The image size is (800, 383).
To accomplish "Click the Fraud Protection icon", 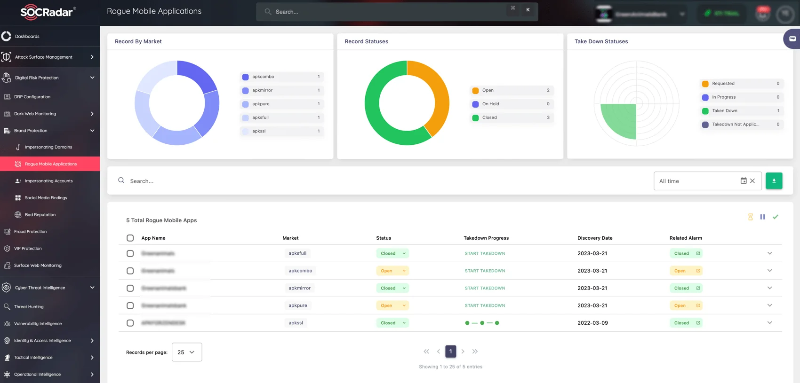I will pyautogui.click(x=7, y=232).
